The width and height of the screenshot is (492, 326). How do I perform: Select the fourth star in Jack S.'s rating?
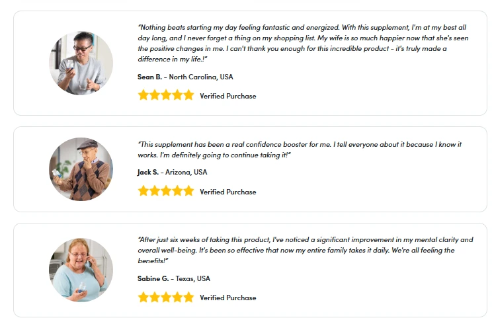(x=177, y=191)
